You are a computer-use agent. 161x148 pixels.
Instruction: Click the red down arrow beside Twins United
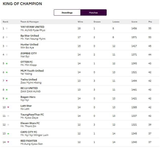pyautogui.click(x=7, y=81)
